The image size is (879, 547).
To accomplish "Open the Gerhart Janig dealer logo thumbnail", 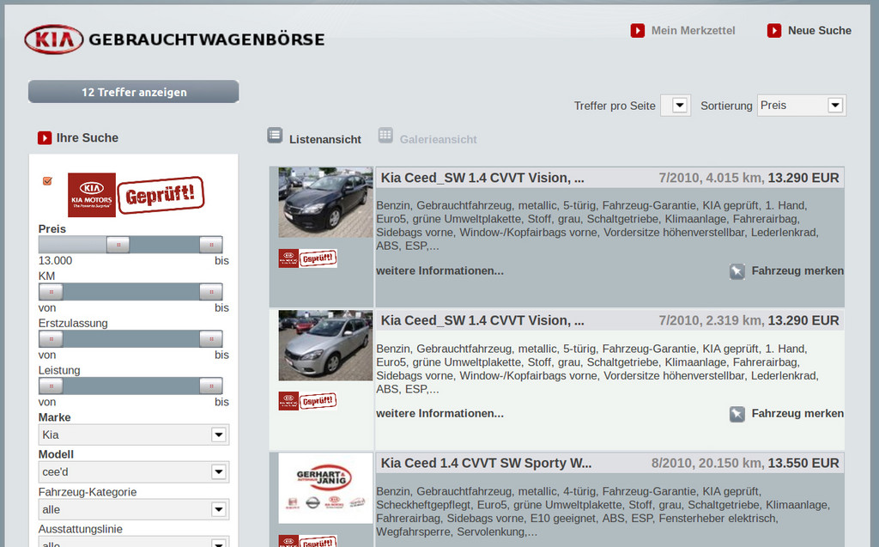I will pyautogui.click(x=325, y=488).
